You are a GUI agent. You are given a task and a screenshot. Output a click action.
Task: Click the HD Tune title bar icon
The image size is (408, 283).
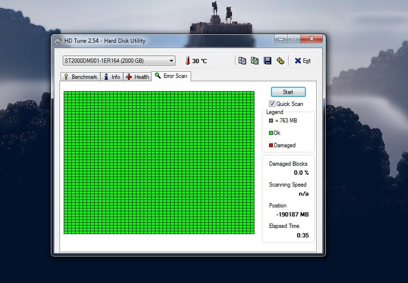click(x=58, y=41)
